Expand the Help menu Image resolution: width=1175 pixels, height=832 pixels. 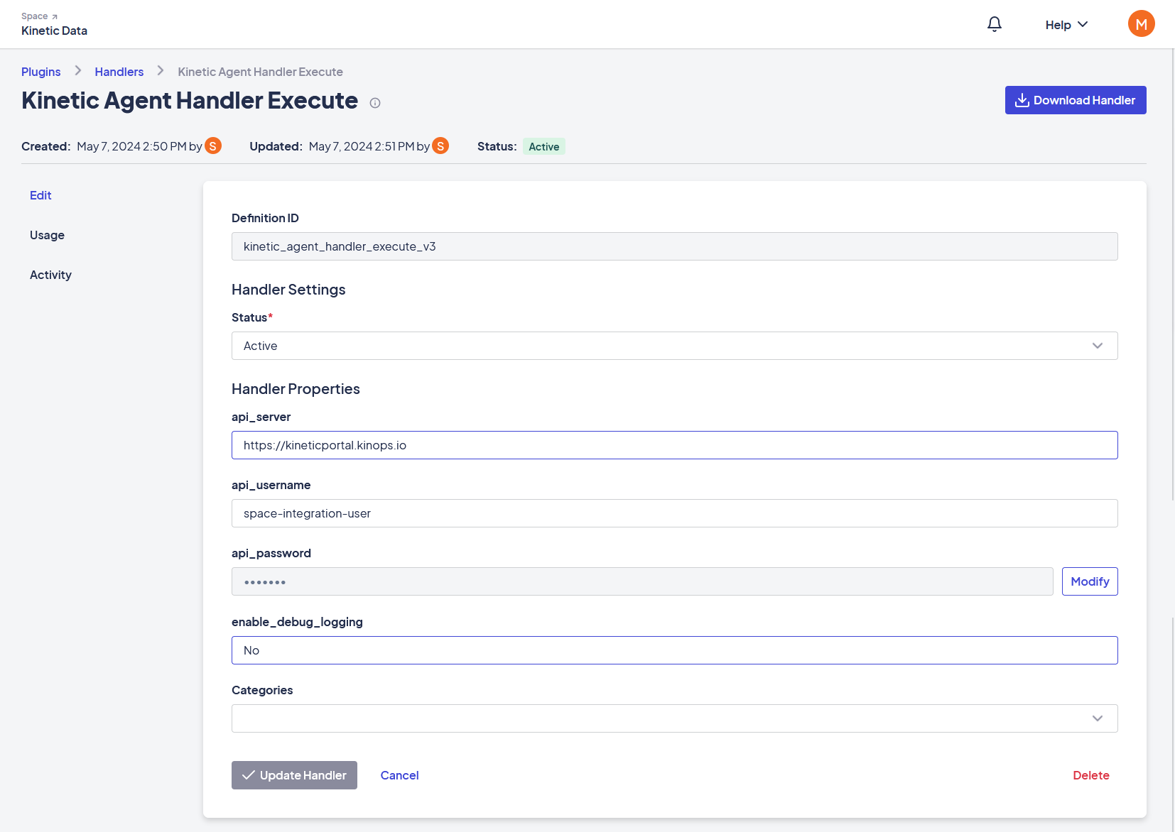click(1066, 25)
